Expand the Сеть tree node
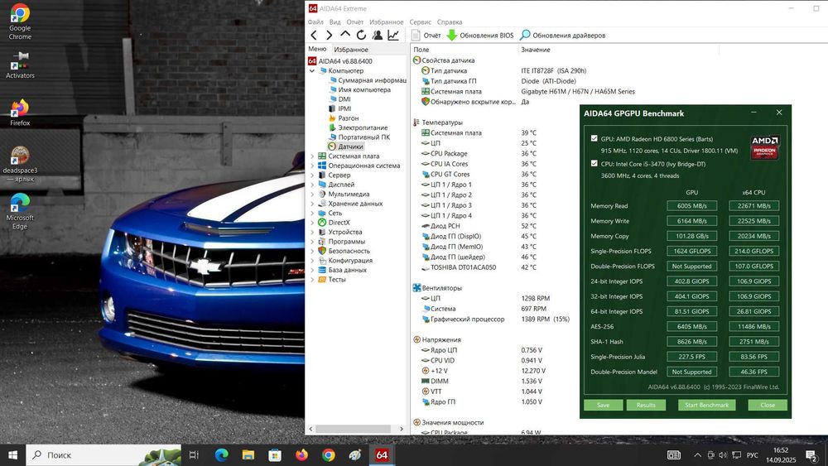The height and width of the screenshot is (466, 828). point(312,214)
